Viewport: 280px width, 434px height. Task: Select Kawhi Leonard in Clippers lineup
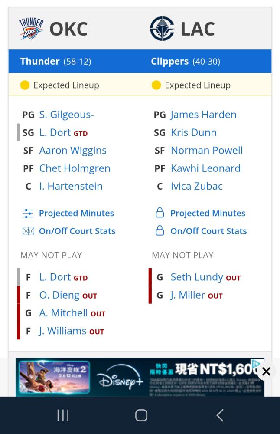[205, 168]
